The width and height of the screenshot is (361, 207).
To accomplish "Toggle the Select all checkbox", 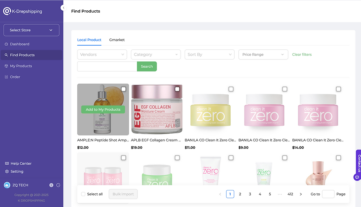I will 83,194.
